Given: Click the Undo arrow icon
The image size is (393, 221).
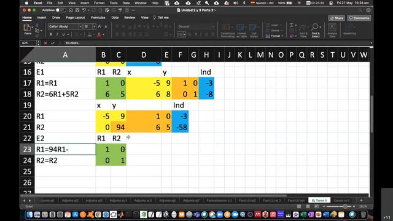Looking at the screenshot, I should coord(84,10).
